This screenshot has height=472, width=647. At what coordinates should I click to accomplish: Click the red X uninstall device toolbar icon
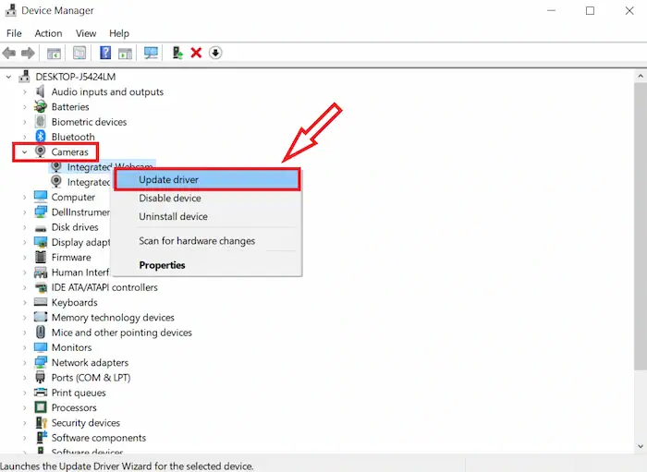click(x=196, y=53)
